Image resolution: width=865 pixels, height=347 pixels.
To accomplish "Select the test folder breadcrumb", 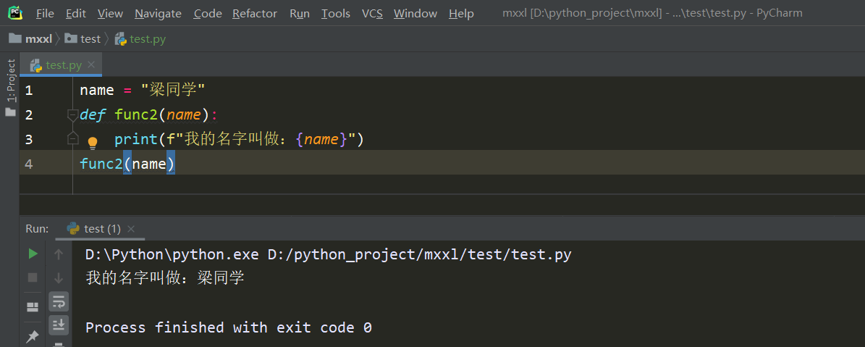I will [83, 38].
